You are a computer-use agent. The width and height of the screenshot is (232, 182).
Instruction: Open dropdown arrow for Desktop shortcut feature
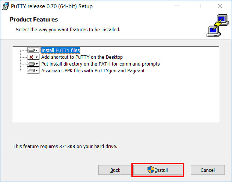(x=37, y=57)
